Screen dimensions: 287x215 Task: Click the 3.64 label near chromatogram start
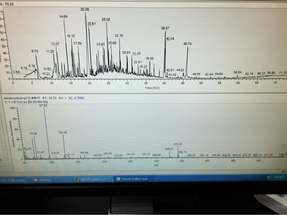(16, 72)
